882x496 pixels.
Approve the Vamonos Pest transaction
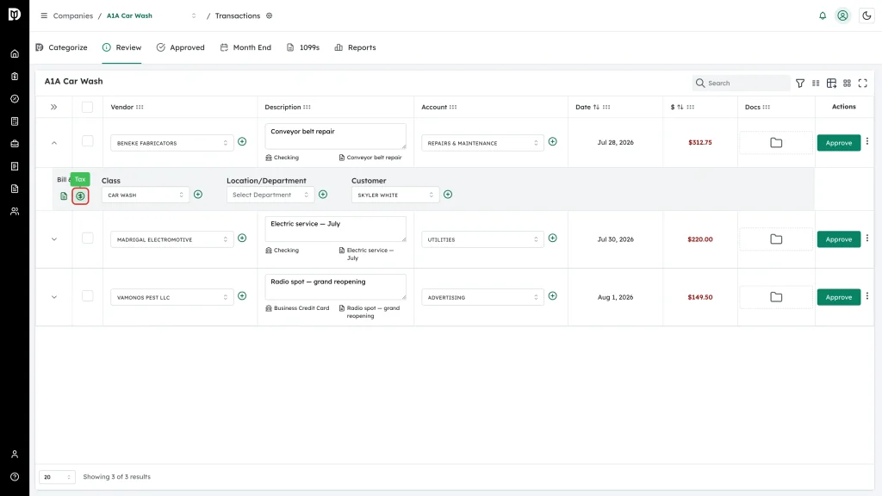(839, 297)
